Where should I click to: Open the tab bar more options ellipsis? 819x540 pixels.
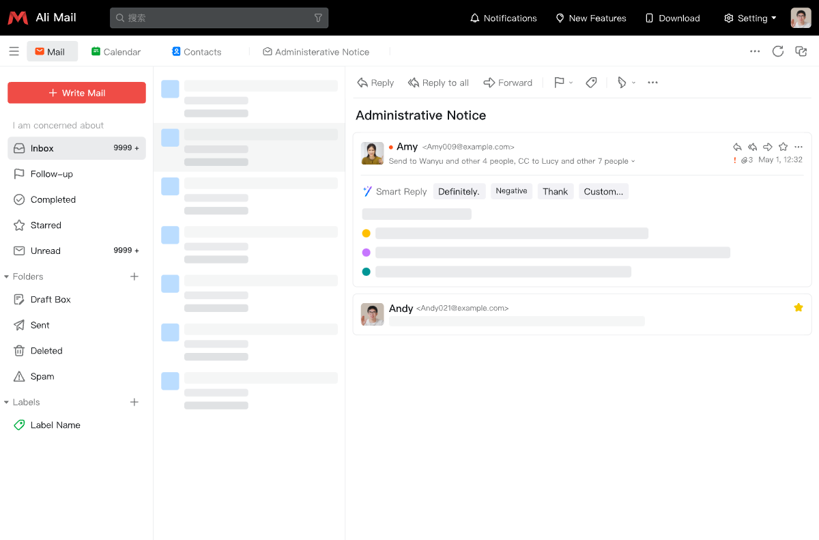tap(755, 51)
